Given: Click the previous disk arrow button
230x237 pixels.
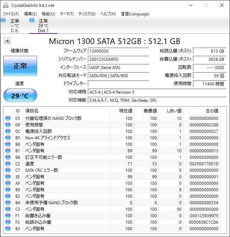Looking at the screenshot, I should tap(7, 41).
